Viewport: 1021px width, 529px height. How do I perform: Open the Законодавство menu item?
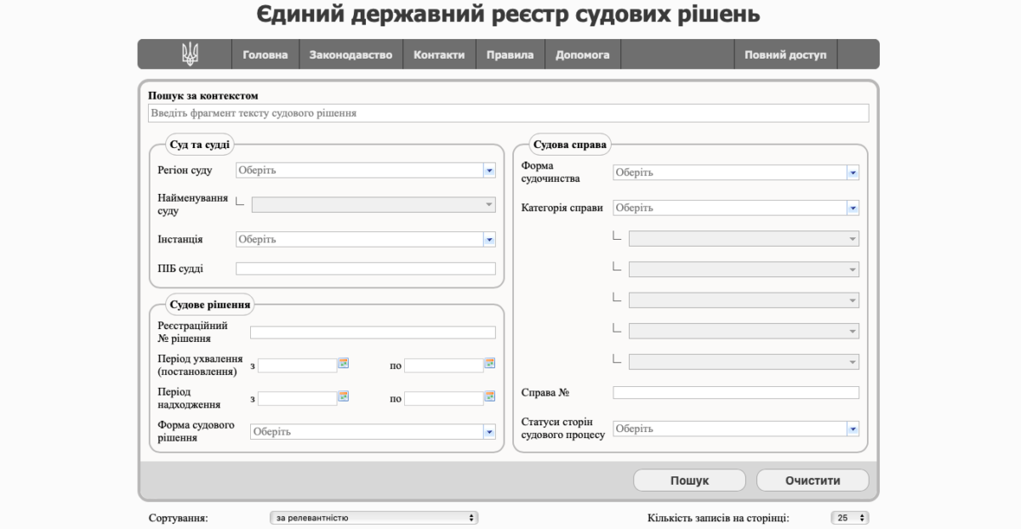[351, 54]
